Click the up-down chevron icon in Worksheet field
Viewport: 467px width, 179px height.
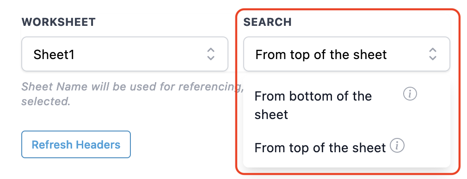[x=211, y=54]
